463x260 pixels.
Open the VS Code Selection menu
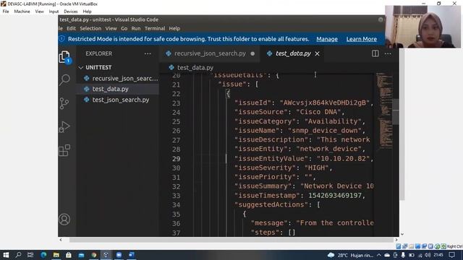coord(90,28)
